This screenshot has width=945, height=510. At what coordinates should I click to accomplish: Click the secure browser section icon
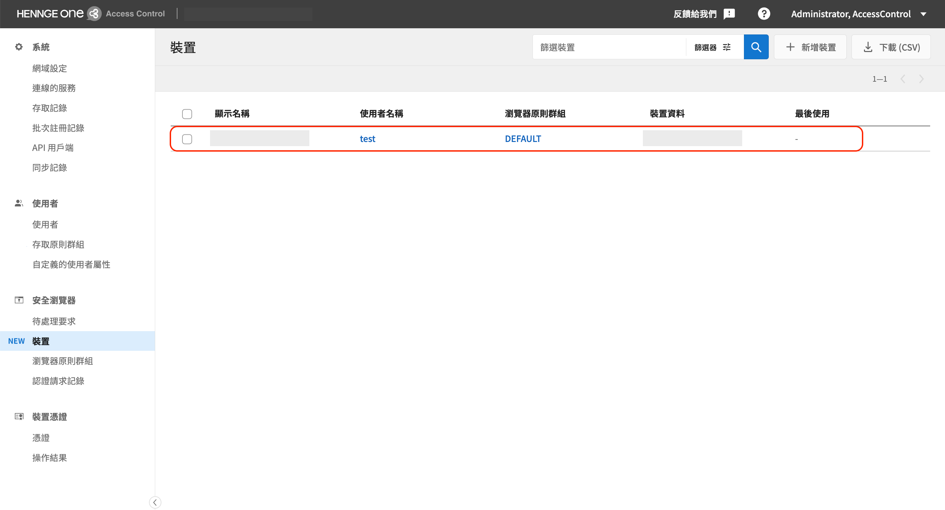pos(19,300)
